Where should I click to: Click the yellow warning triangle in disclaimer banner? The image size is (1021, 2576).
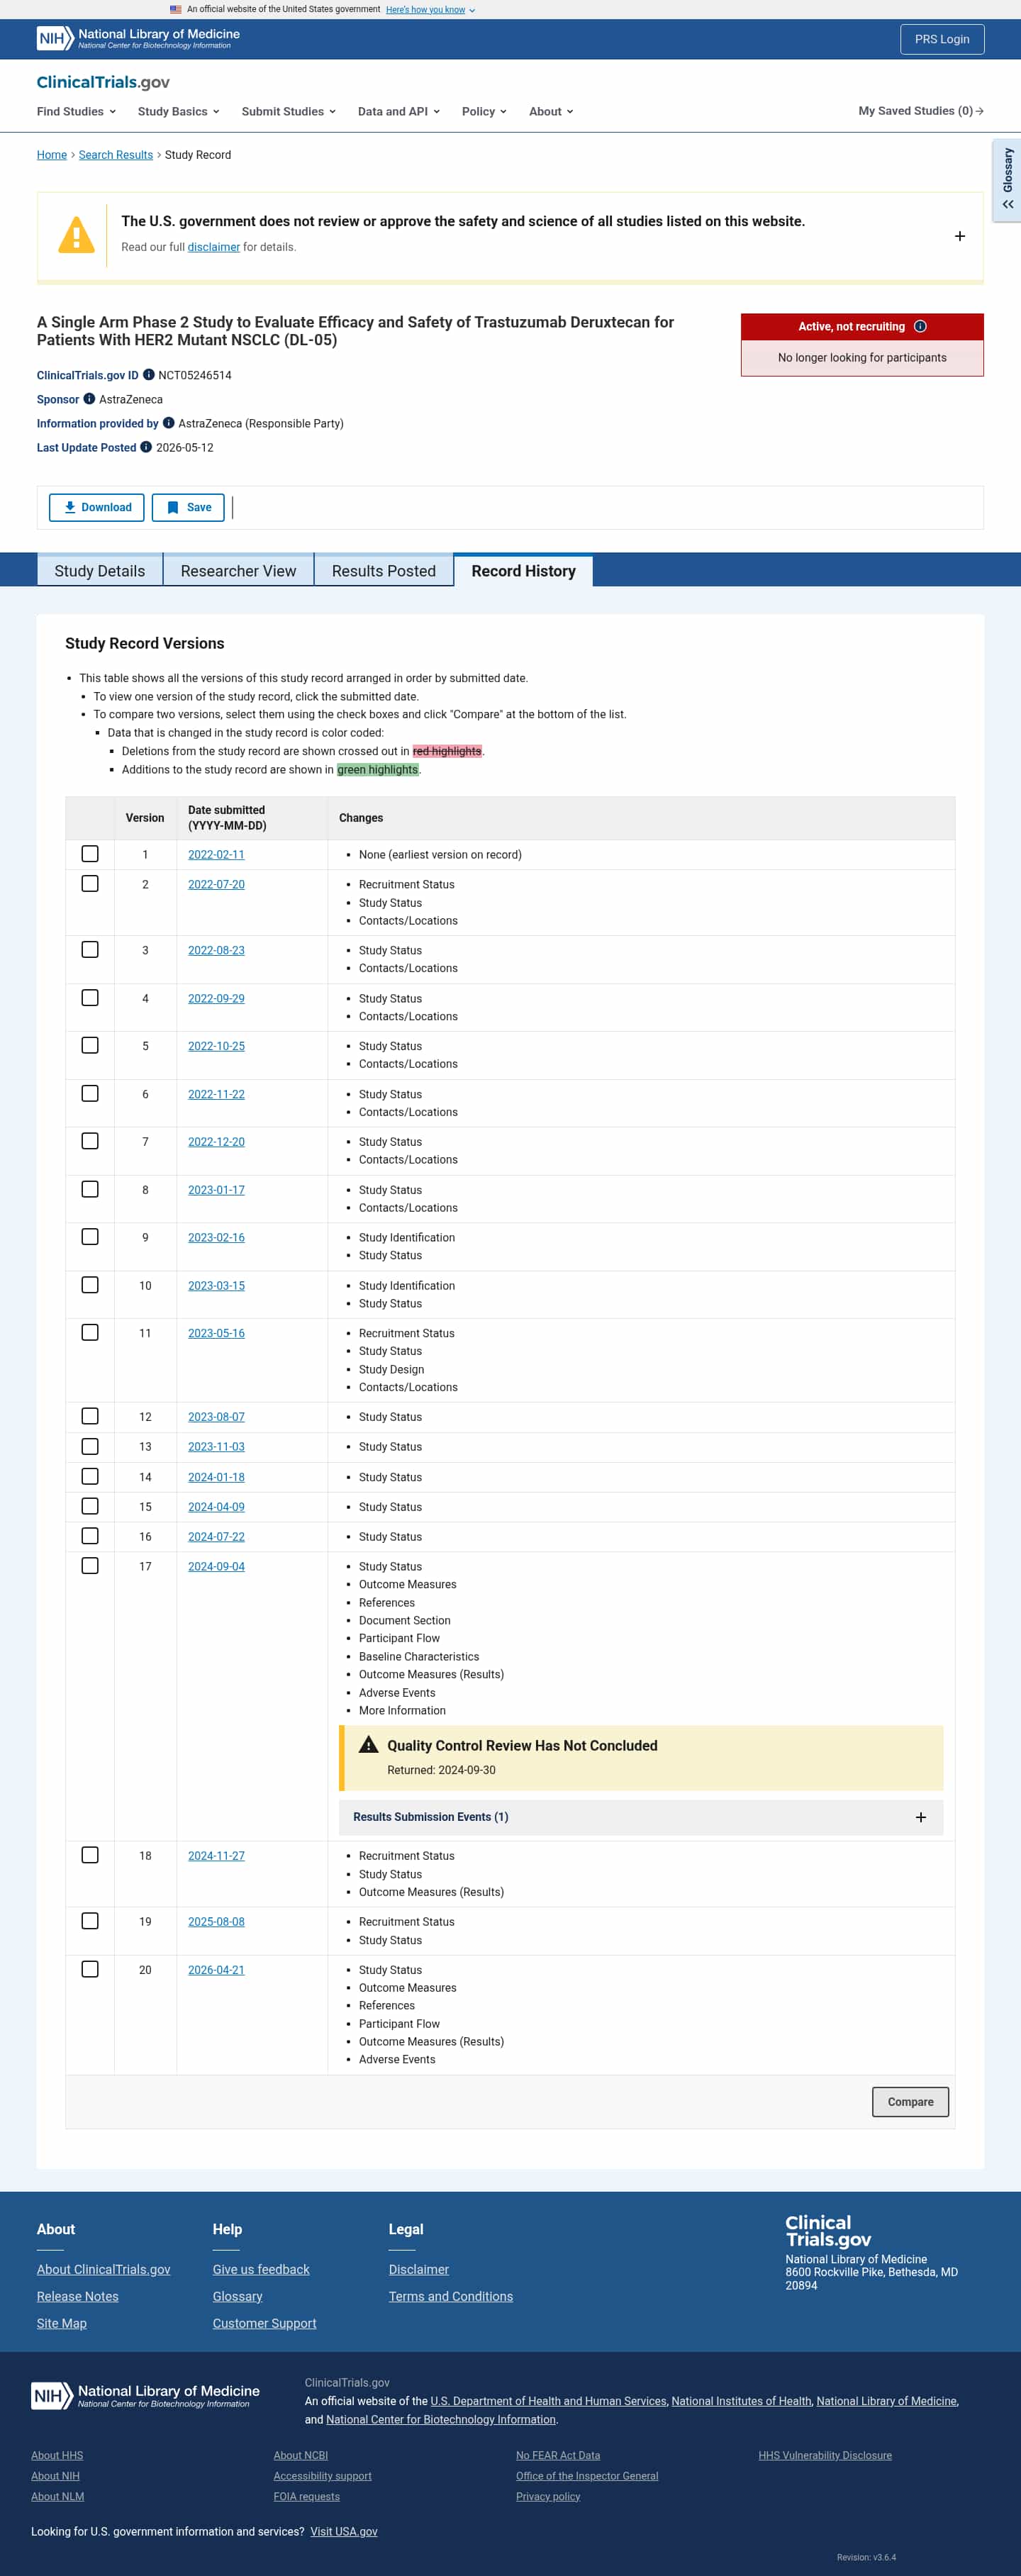[76, 236]
